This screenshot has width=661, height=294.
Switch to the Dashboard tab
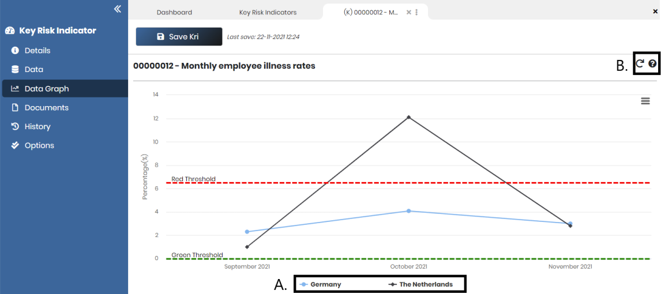point(174,12)
